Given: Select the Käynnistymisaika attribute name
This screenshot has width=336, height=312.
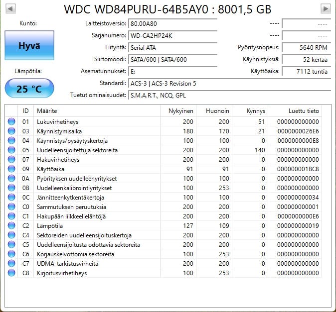Looking at the screenshot, I should 59,131.
